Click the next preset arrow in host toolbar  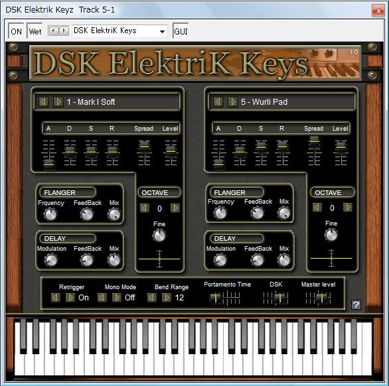64,31
